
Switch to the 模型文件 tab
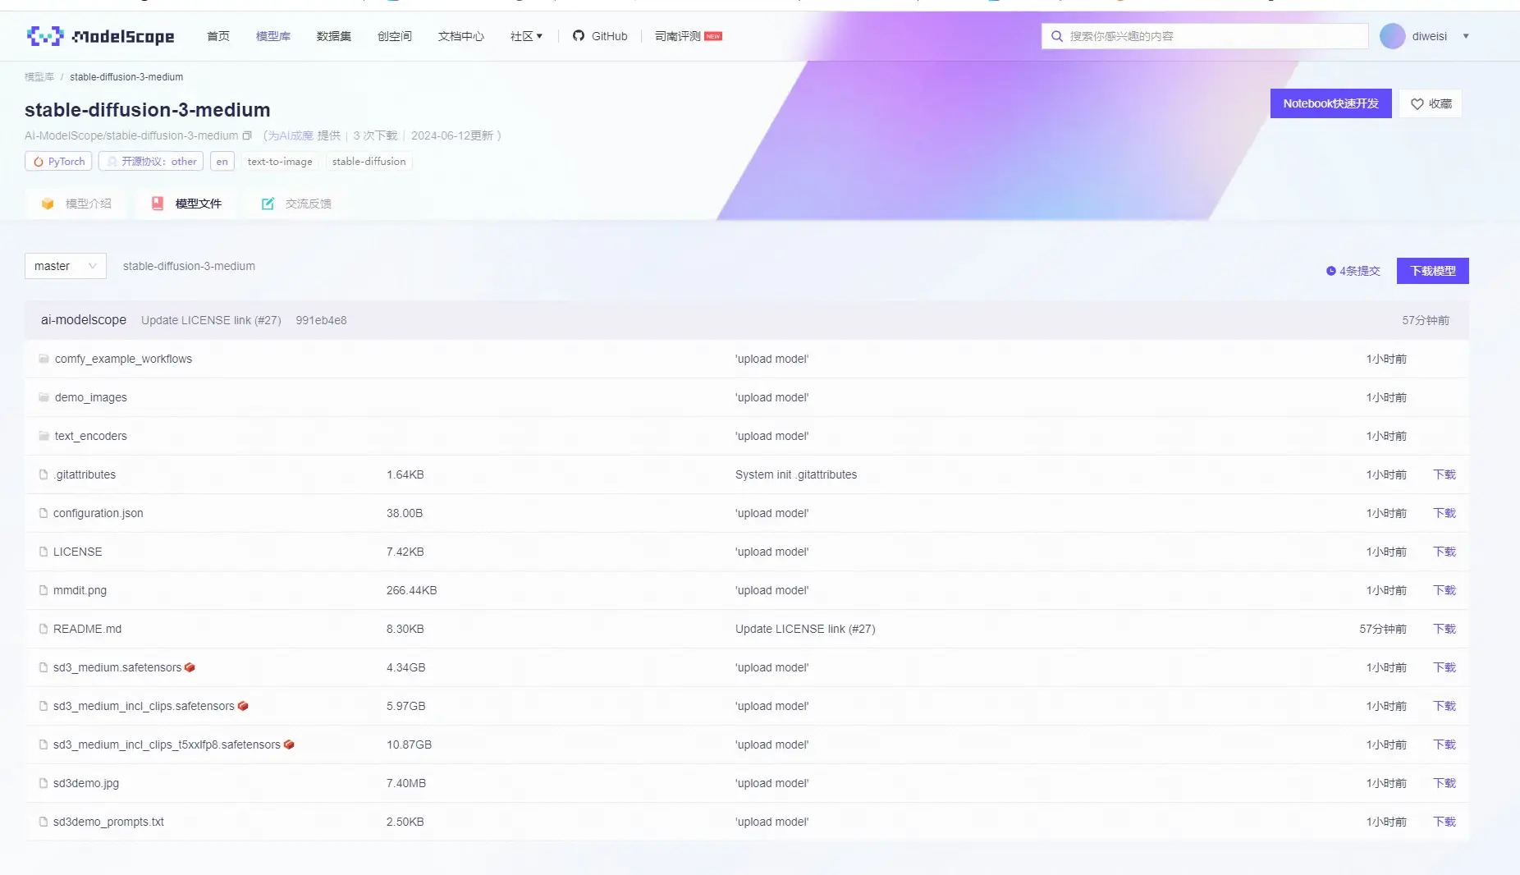pyautogui.click(x=187, y=204)
